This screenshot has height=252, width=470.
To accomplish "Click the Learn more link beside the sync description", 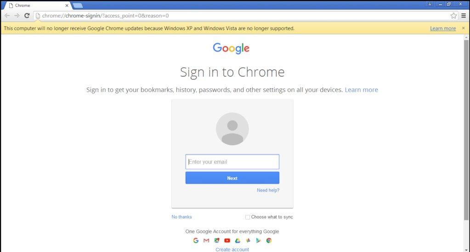I will click(x=361, y=90).
